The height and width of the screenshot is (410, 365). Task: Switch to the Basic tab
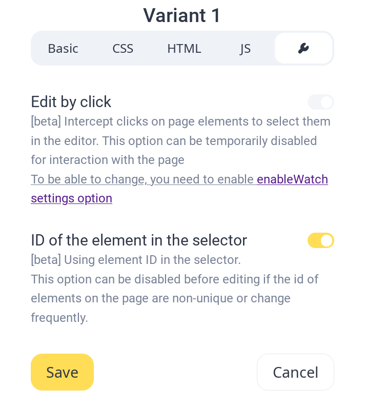tap(63, 49)
